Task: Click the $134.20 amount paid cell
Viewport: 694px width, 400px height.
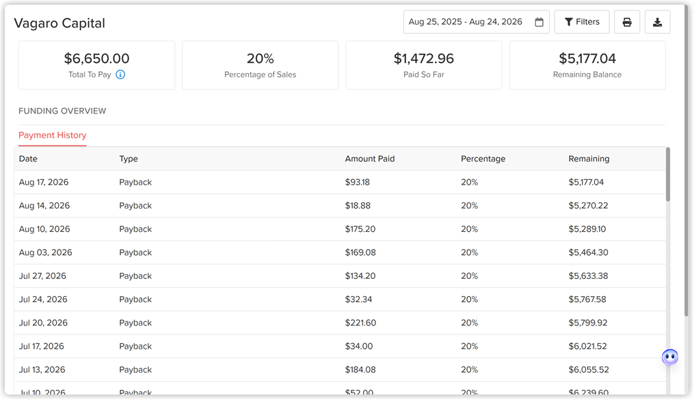Action: click(x=360, y=276)
